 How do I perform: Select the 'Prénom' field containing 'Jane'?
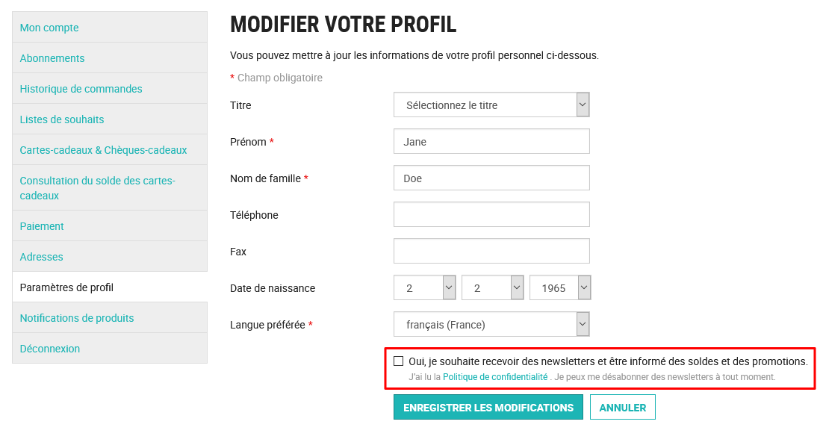pyautogui.click(x=491, y=140)
